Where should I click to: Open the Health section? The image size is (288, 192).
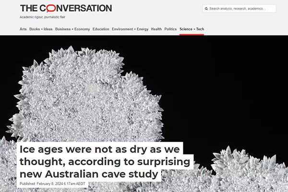(x=156, y=29)
